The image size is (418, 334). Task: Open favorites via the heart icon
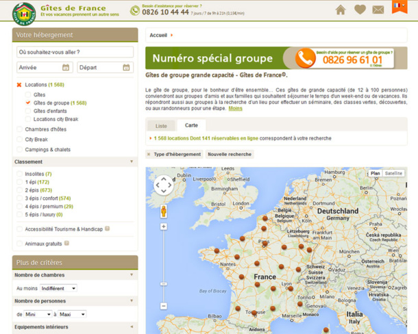pos(360,10)
